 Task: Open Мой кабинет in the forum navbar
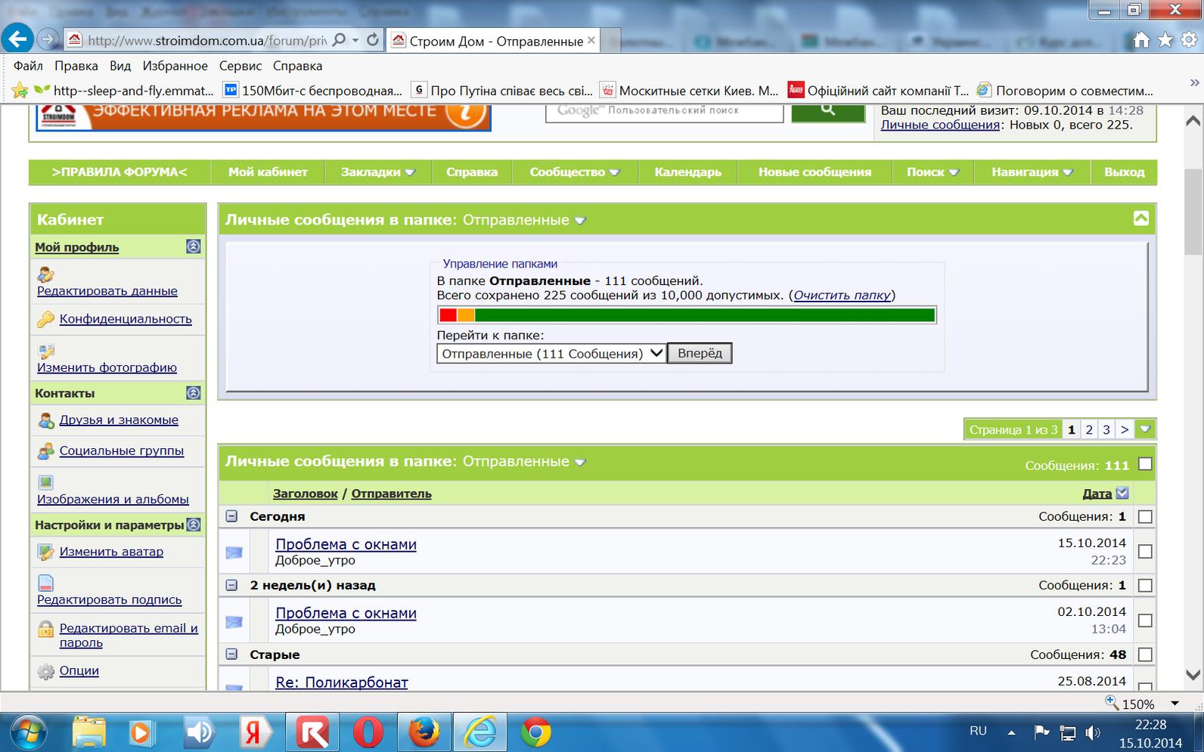268,172
